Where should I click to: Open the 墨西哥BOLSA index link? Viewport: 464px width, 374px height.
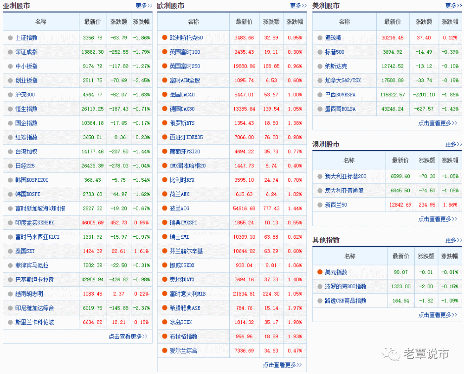point(340,109)
